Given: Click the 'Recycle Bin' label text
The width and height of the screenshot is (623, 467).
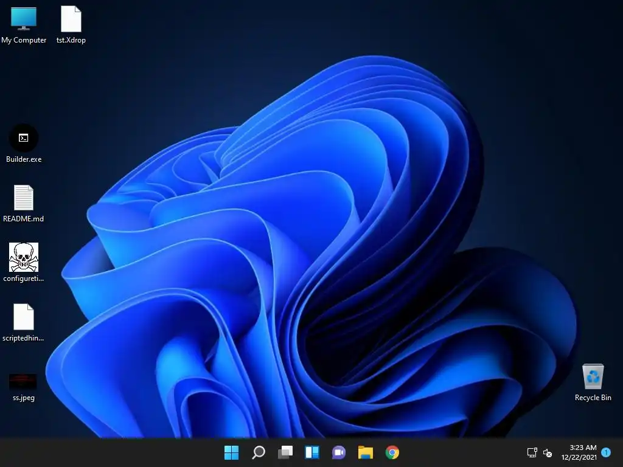Looking at the screenshot, I should [593, 398].
